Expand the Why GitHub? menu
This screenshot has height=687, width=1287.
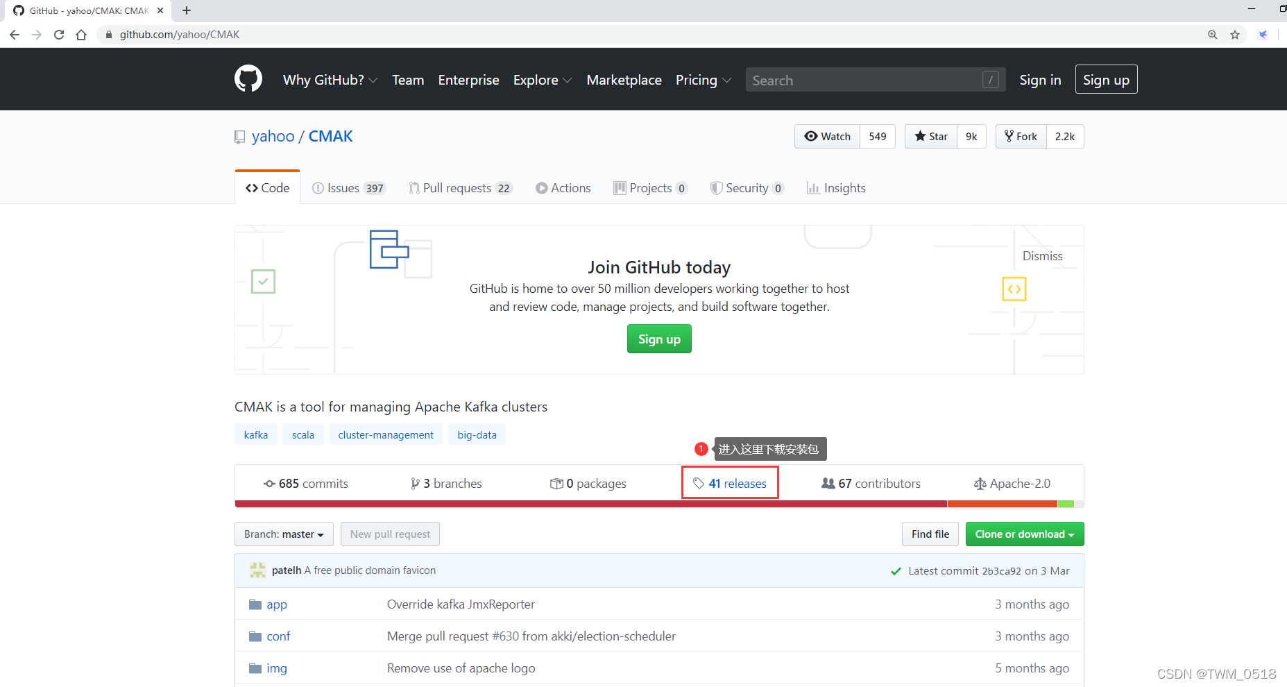(330, 80)
